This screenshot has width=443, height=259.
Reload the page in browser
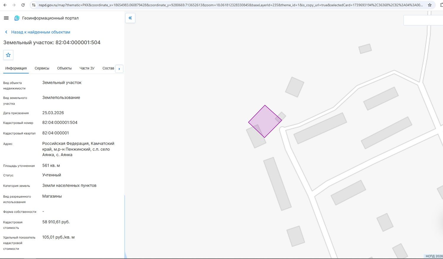(23, 5)
